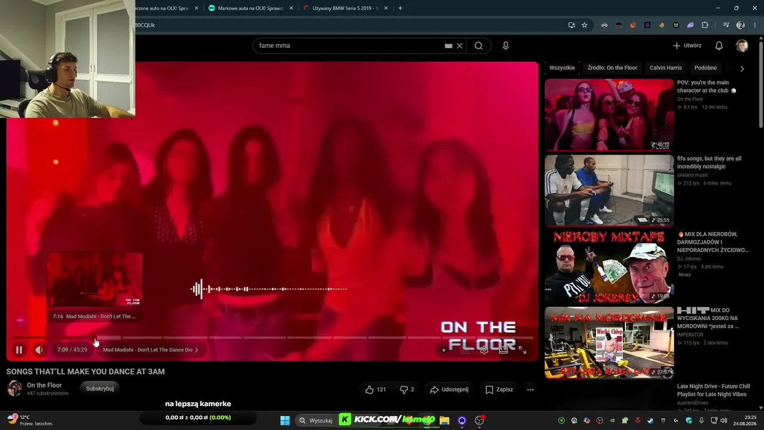
Task: Open the weather widget showing 12°C
Action: point(30,420)
